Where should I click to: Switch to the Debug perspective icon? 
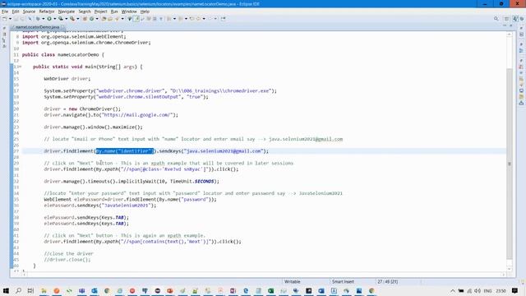[x=522, y=19]
